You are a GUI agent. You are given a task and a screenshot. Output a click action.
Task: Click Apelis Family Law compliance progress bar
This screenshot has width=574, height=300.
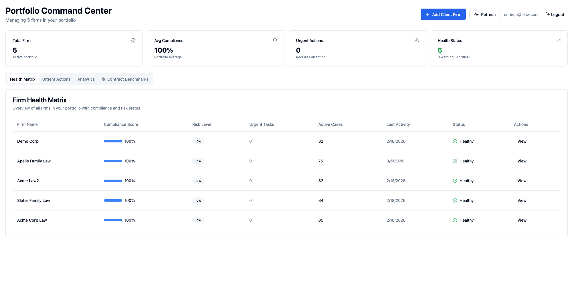pos(113,161)
